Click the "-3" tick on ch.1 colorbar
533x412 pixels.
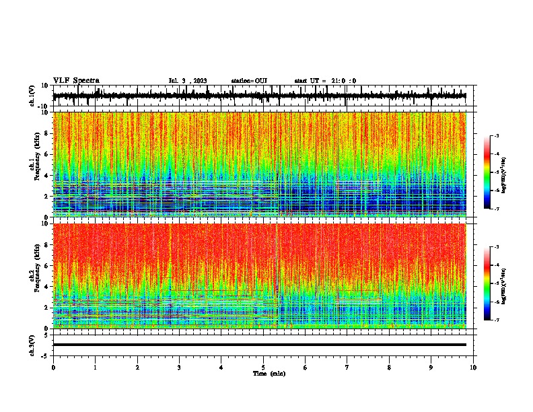(x=496, y=135)
